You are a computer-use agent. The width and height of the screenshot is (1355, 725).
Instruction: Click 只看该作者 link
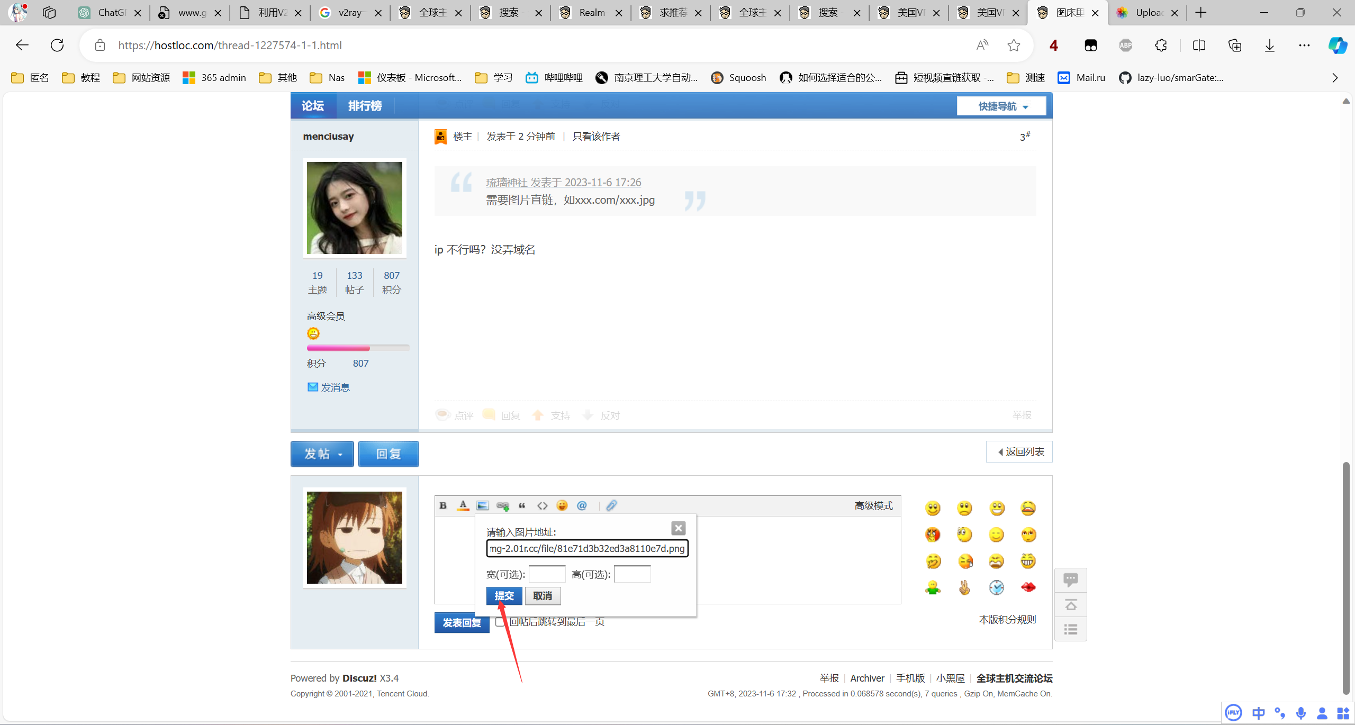(596, 137)
